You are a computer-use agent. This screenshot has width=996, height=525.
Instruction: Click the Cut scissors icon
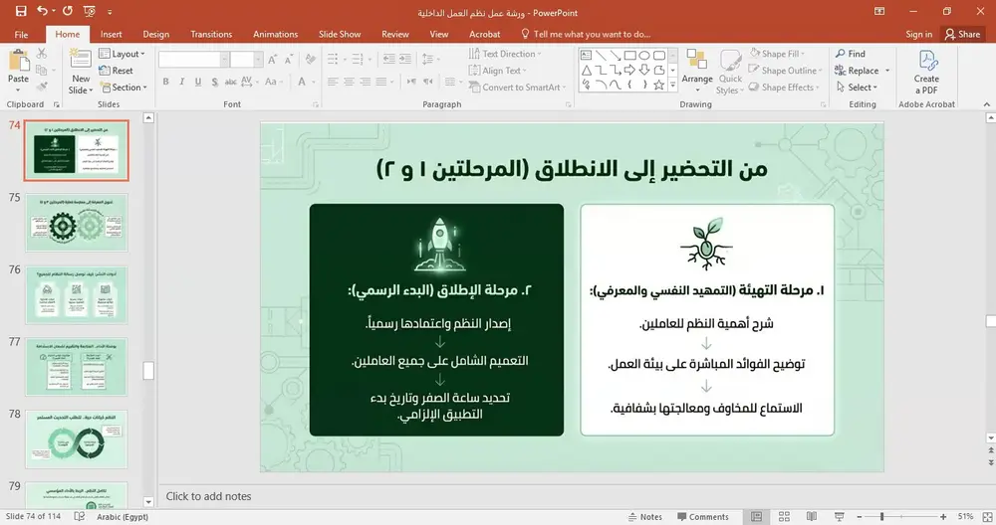click(41, 54)
